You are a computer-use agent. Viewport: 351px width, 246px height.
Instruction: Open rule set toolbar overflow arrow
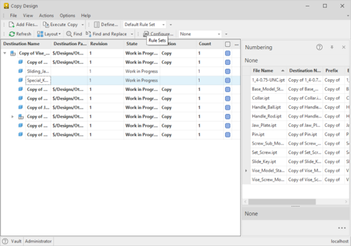pyautogui.click(x=171, y=24)
